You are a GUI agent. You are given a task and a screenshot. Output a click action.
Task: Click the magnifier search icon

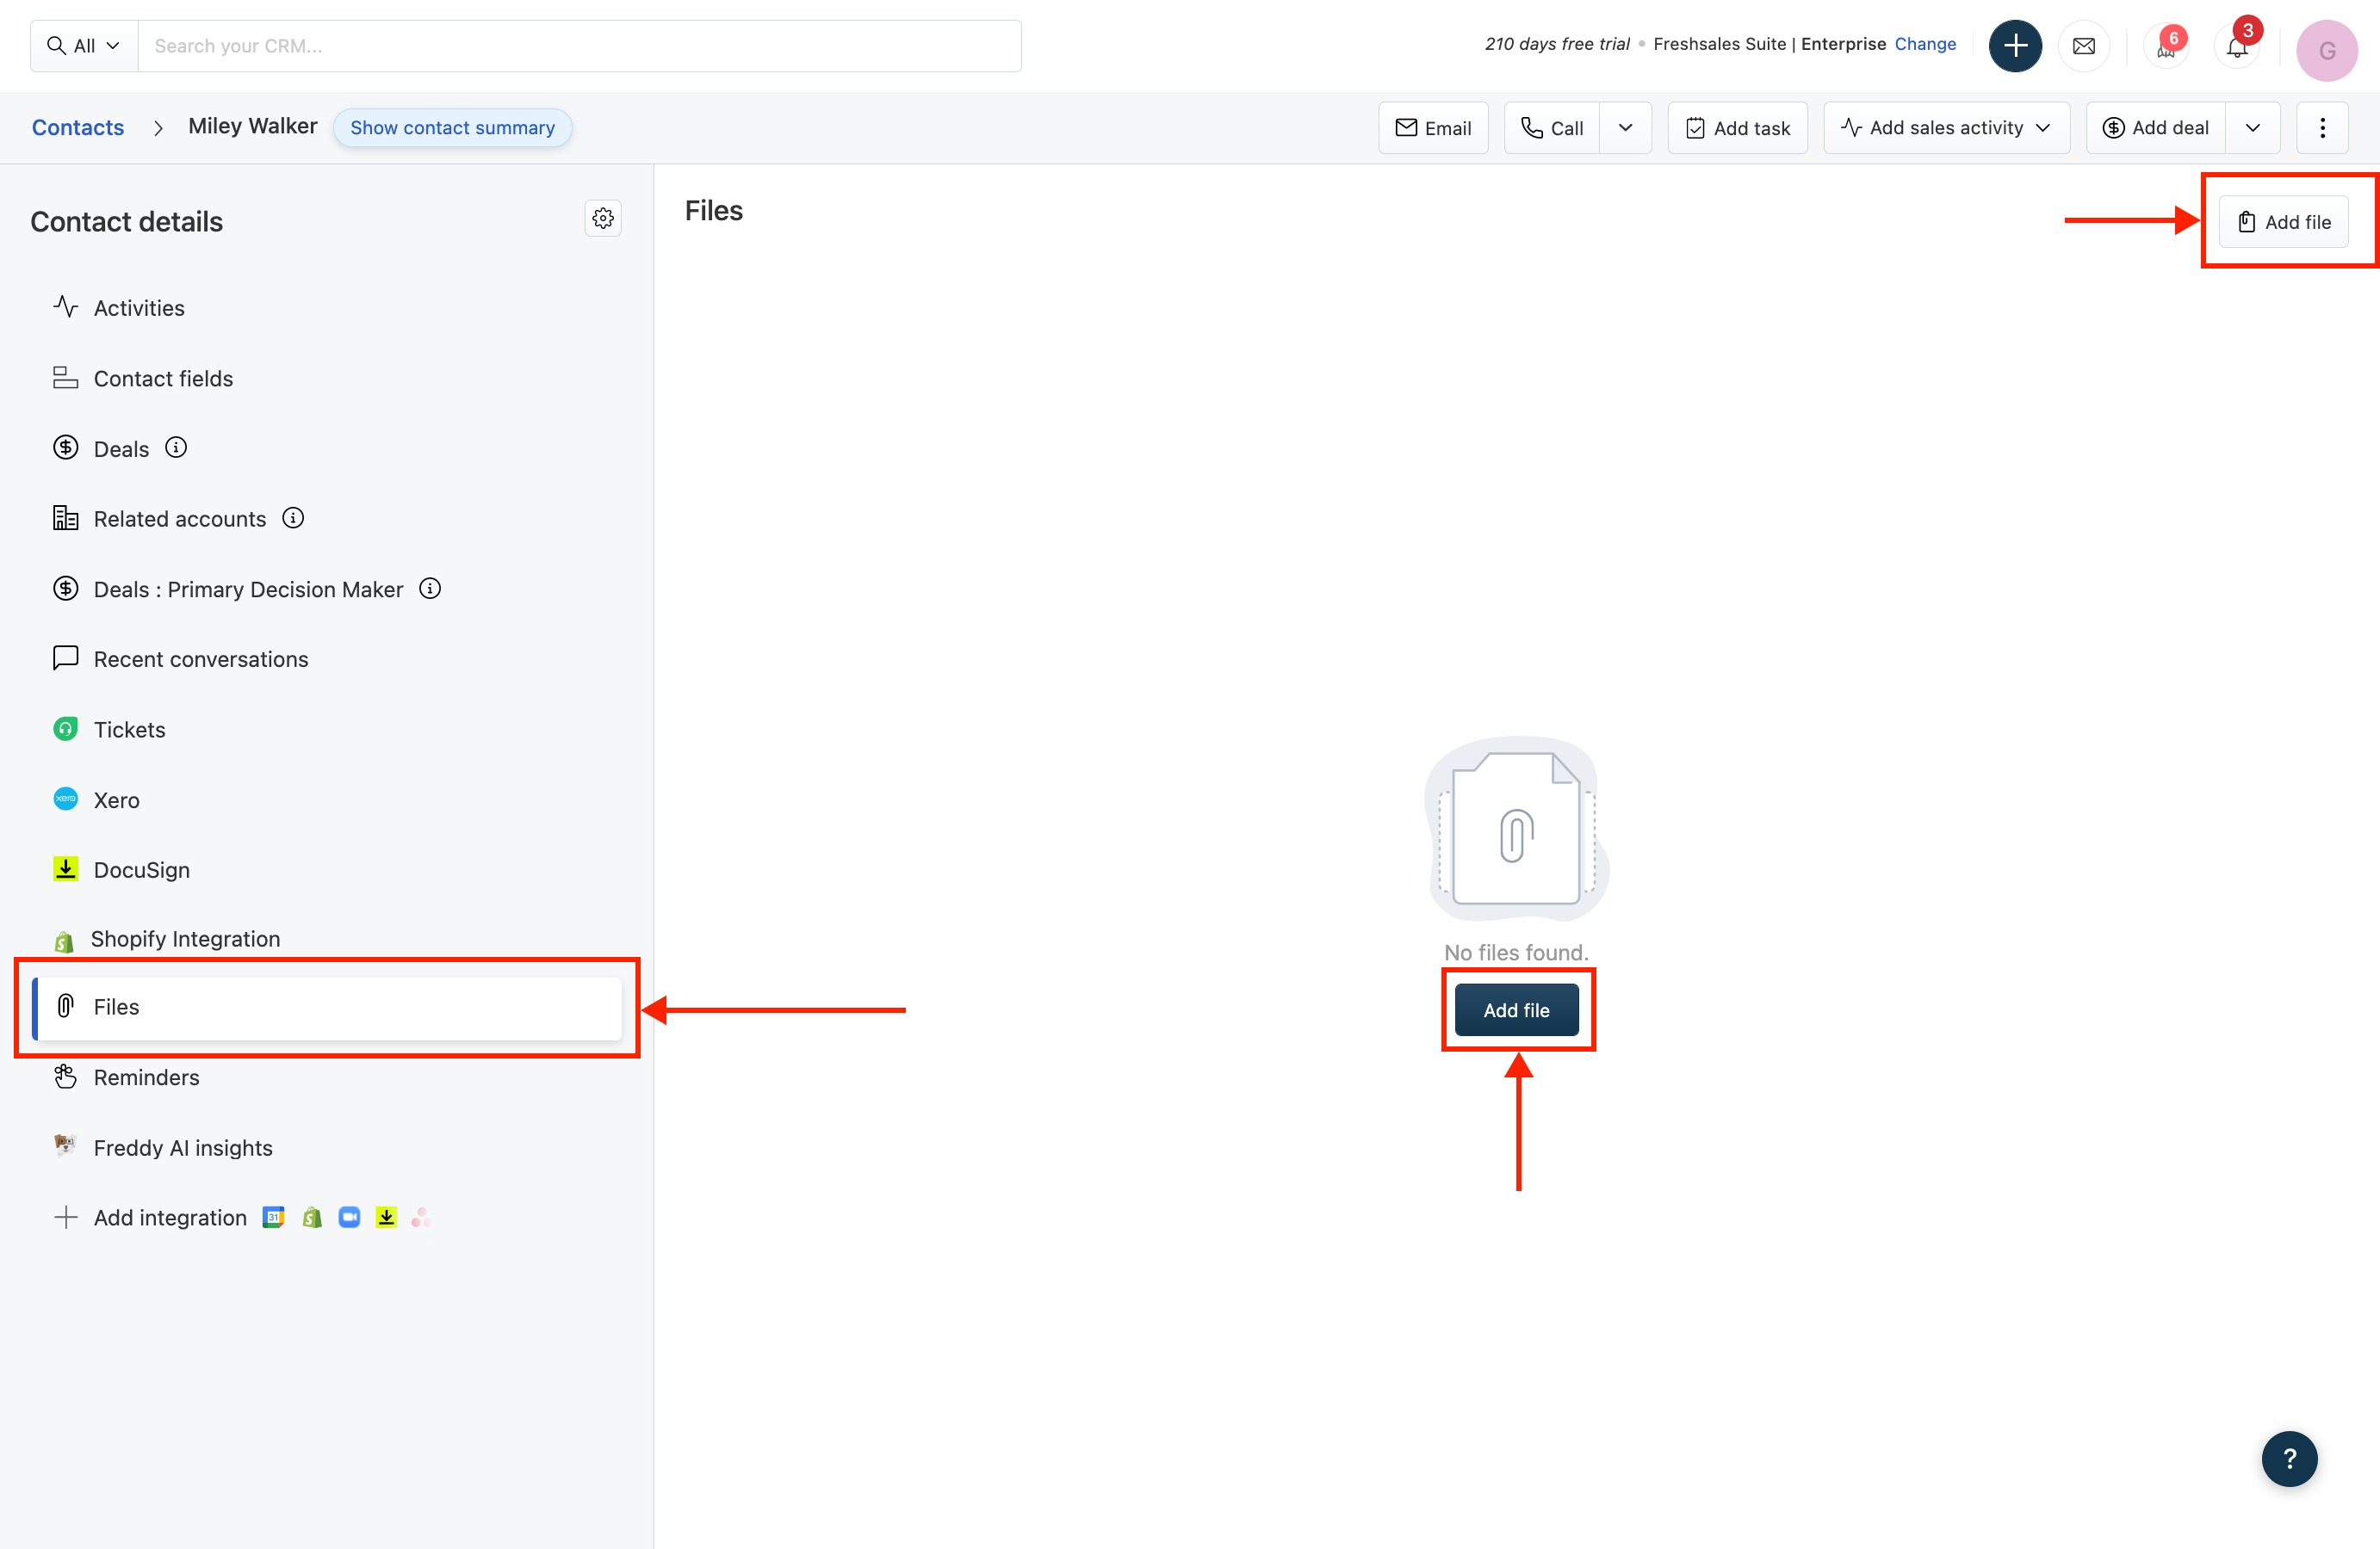coord(56,46)
